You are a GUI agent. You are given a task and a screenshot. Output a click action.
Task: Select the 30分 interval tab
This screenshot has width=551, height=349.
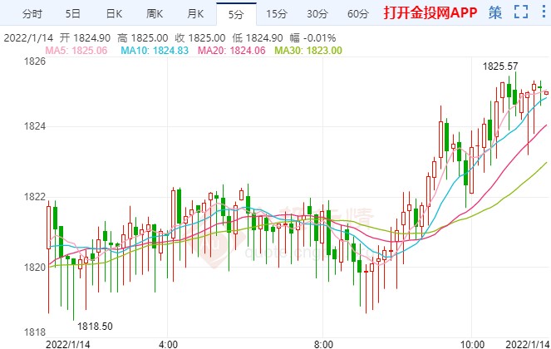(x=318, y=13)
